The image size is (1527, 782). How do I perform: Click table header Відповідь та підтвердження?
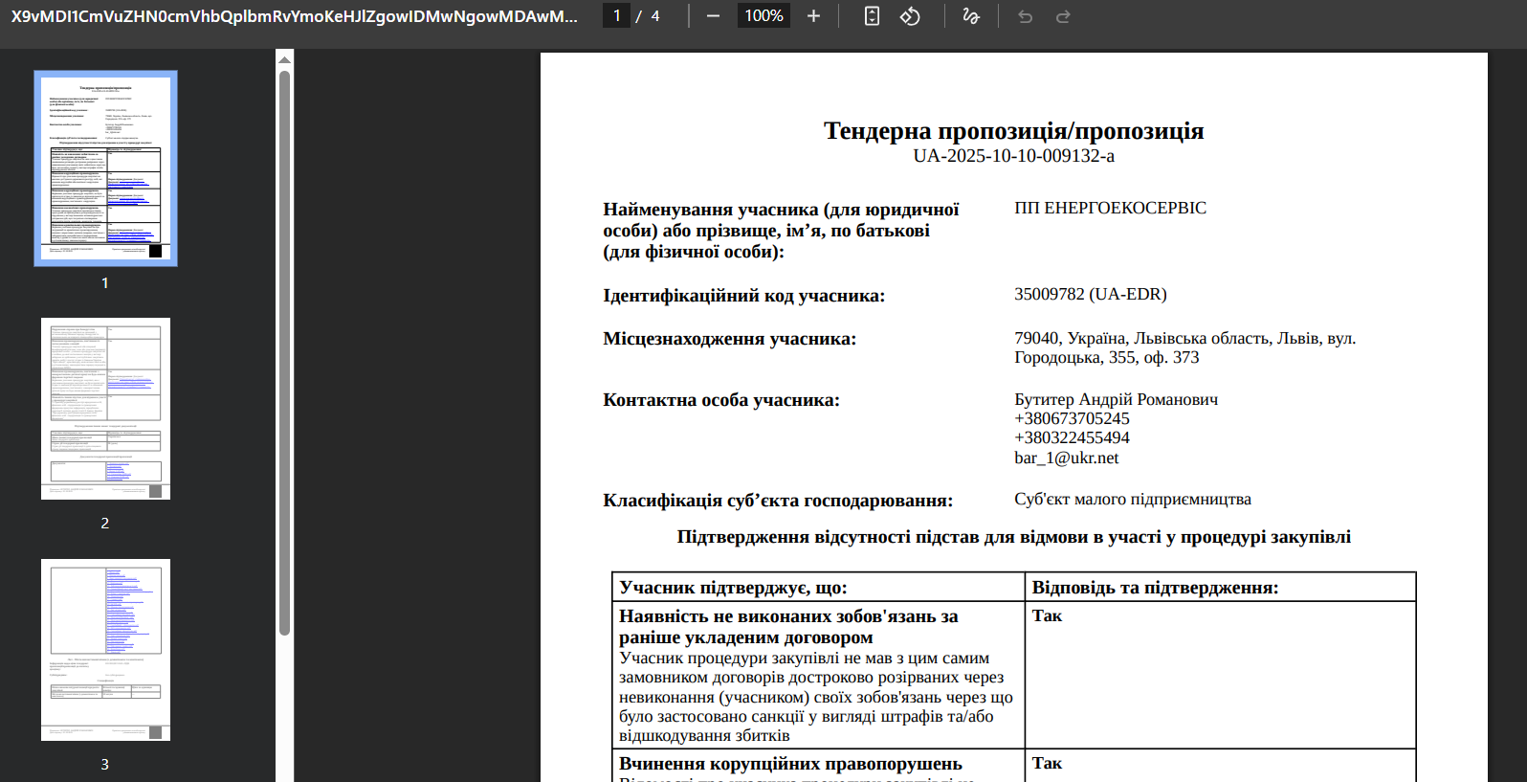[1155, 588]
